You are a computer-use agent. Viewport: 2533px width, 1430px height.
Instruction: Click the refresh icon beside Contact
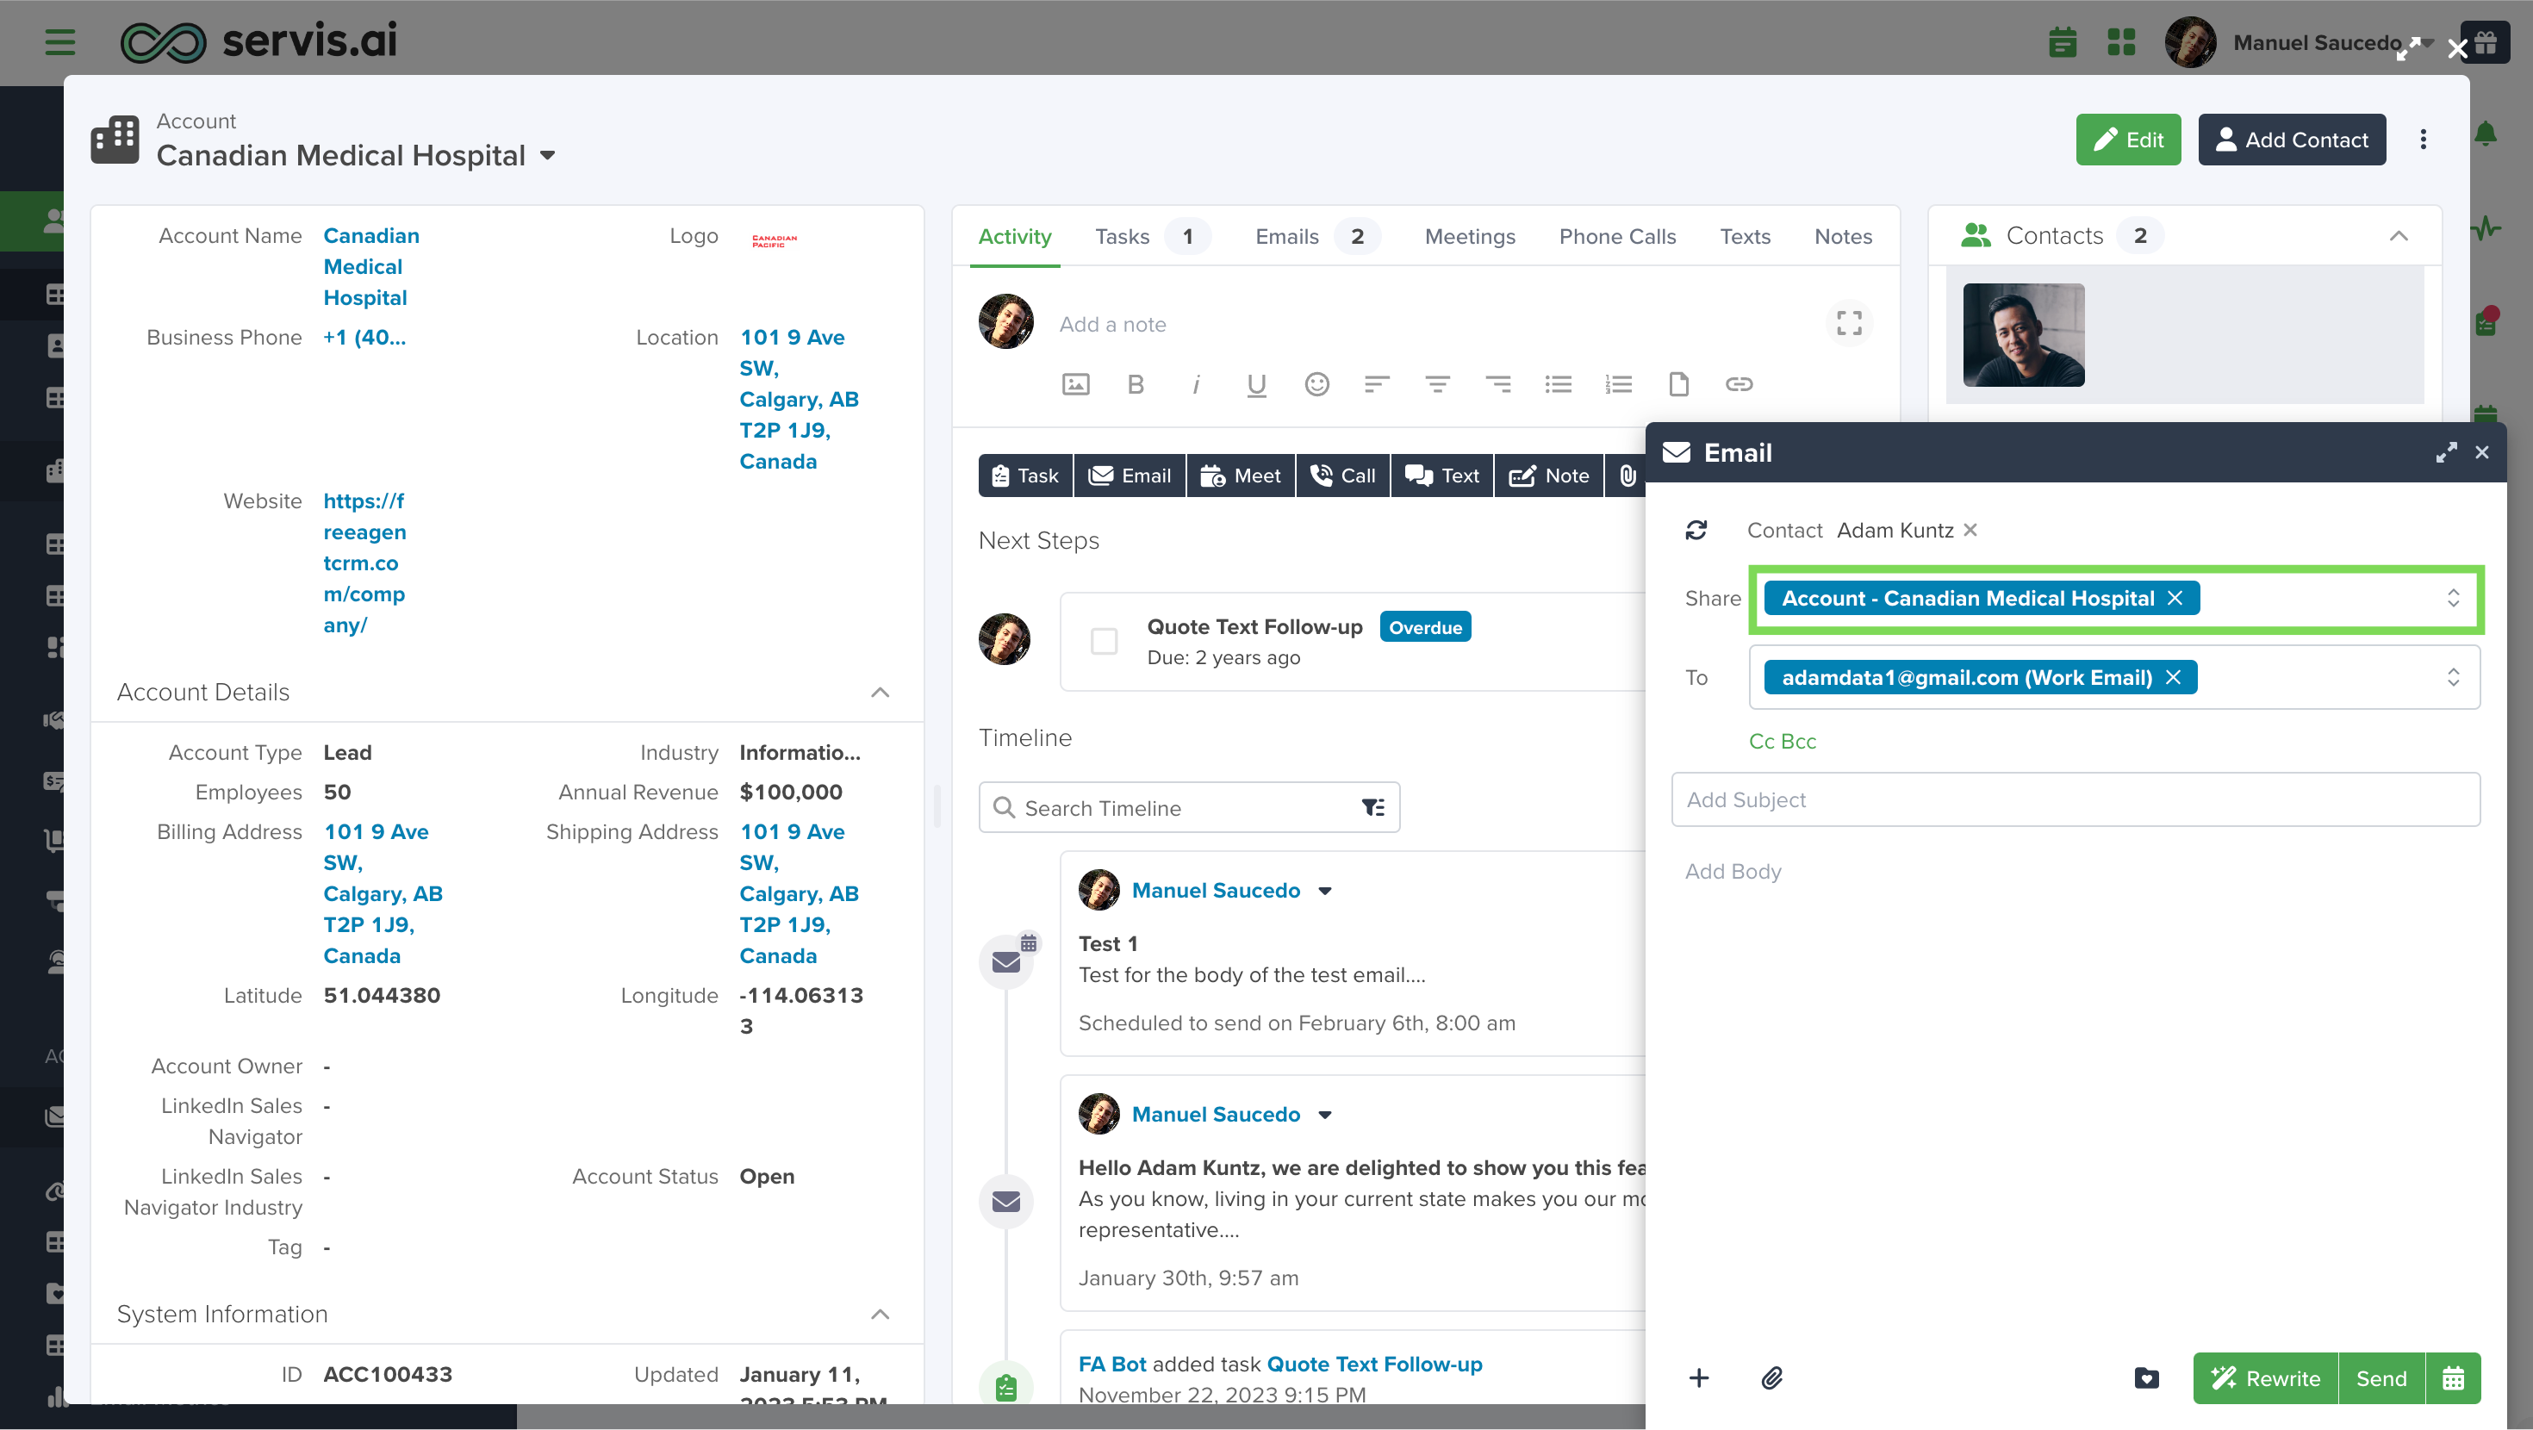(x=1696, y=530)
